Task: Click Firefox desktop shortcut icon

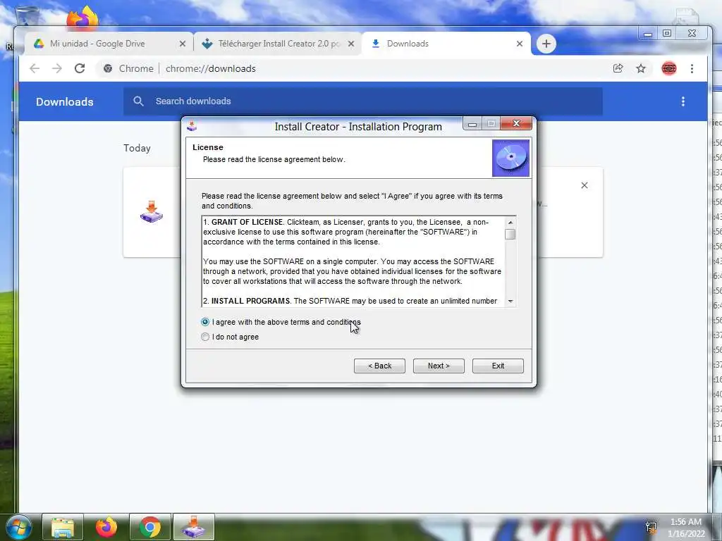Action: [82, 18]
